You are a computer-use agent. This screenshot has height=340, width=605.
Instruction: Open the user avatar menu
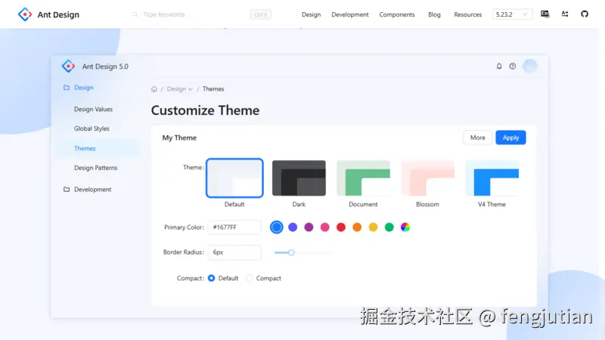coord(530,66)
